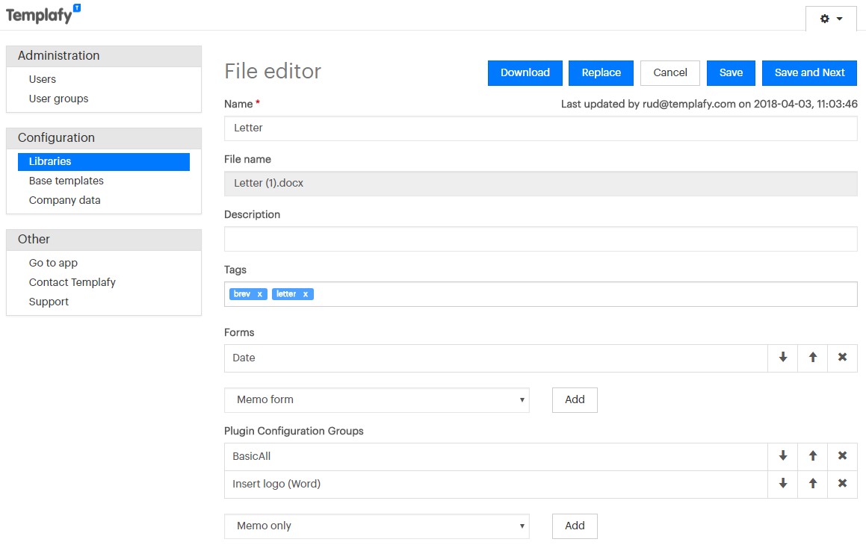
Task: Click the Replace button
Action: coord(601,73)
